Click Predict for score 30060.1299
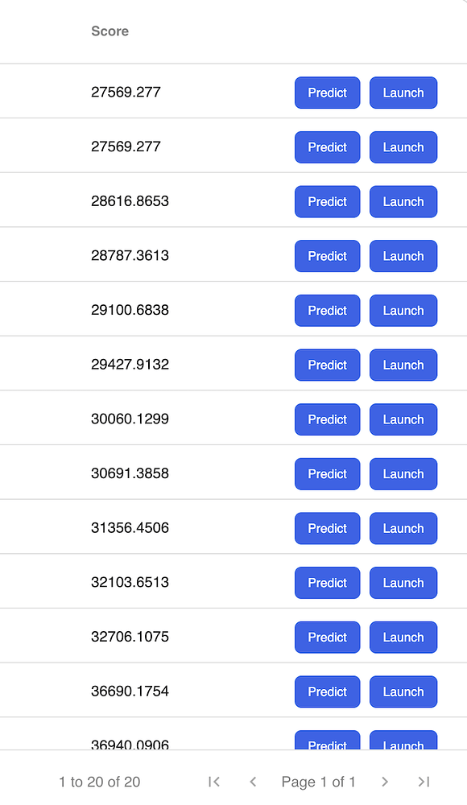Screen dimensions: 467x805 [327, 419]
